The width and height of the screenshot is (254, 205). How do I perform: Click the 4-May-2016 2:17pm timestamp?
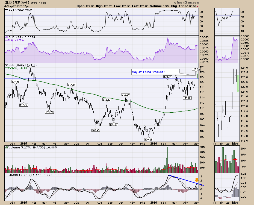coord(17,6)
